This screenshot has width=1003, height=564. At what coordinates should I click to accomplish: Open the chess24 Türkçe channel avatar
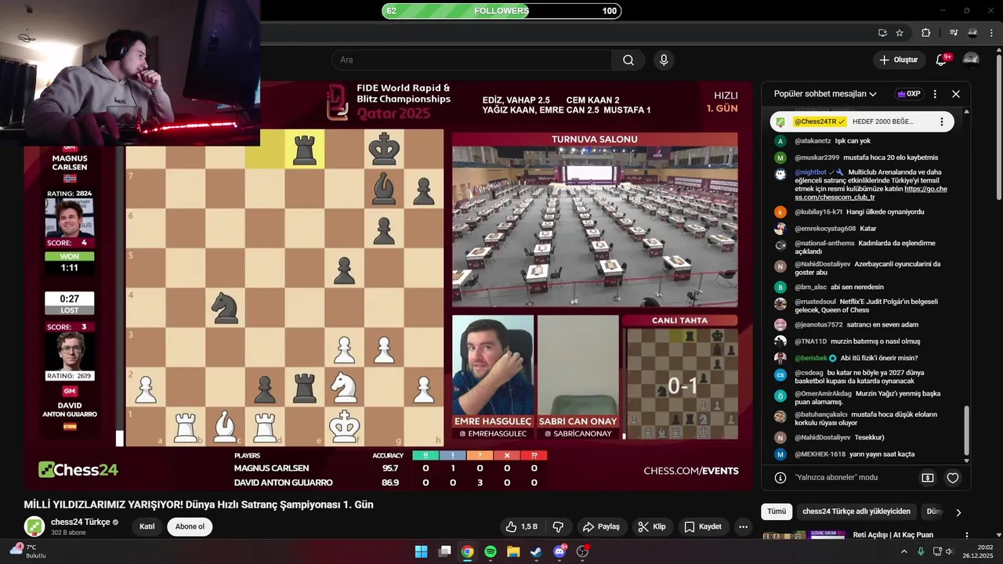[34, 526]
